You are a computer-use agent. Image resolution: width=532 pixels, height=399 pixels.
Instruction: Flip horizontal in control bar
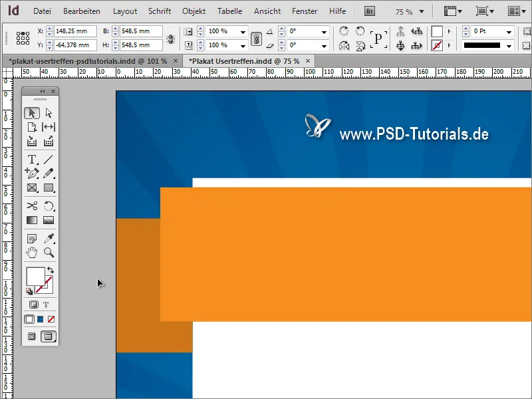point(344,45)
